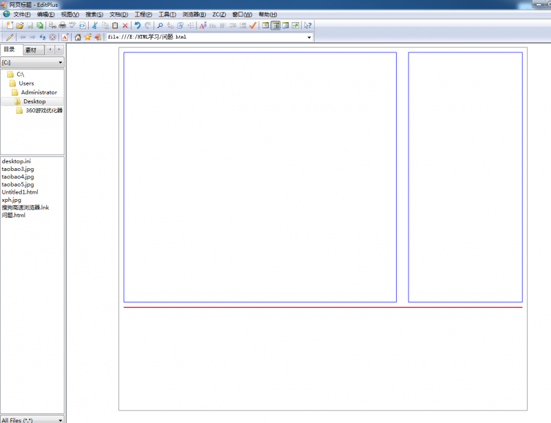The image size is (551, 423).
Task: Click the Cut scissors icon
Action: [95, 25]
